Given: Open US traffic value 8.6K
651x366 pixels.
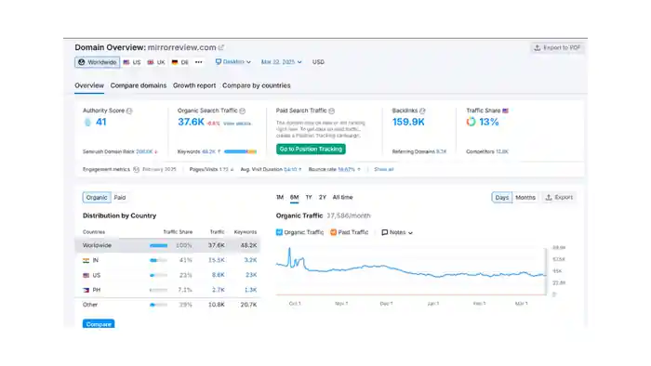Looking at the screenshot, I should [219, 275].
